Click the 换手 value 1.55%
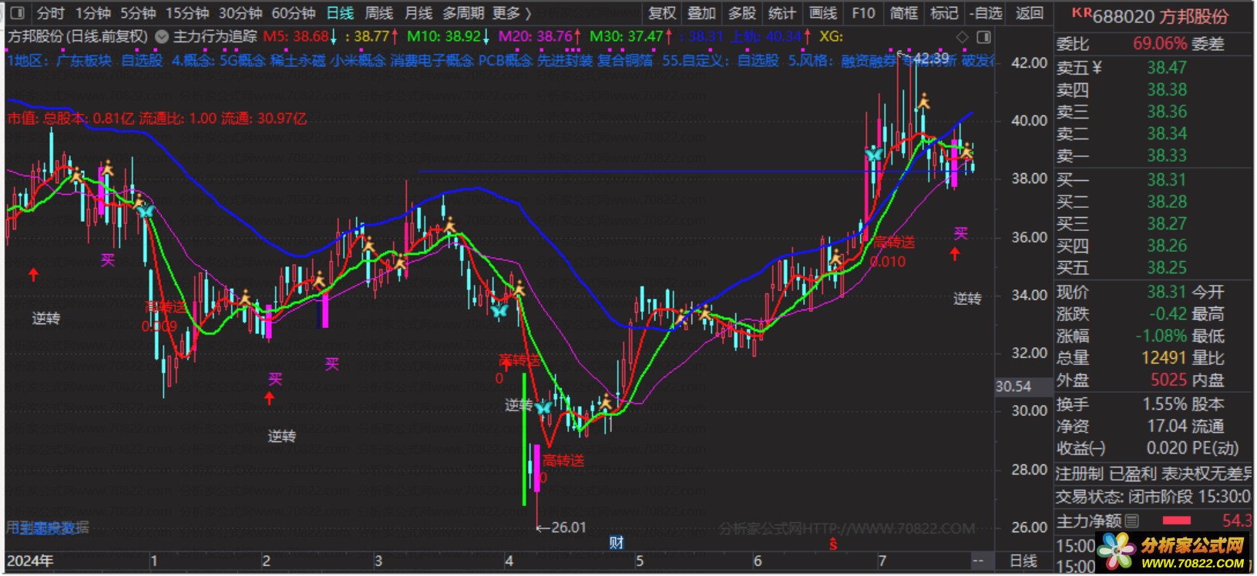The image size is (1257, 576). [x=1165, y=404]
